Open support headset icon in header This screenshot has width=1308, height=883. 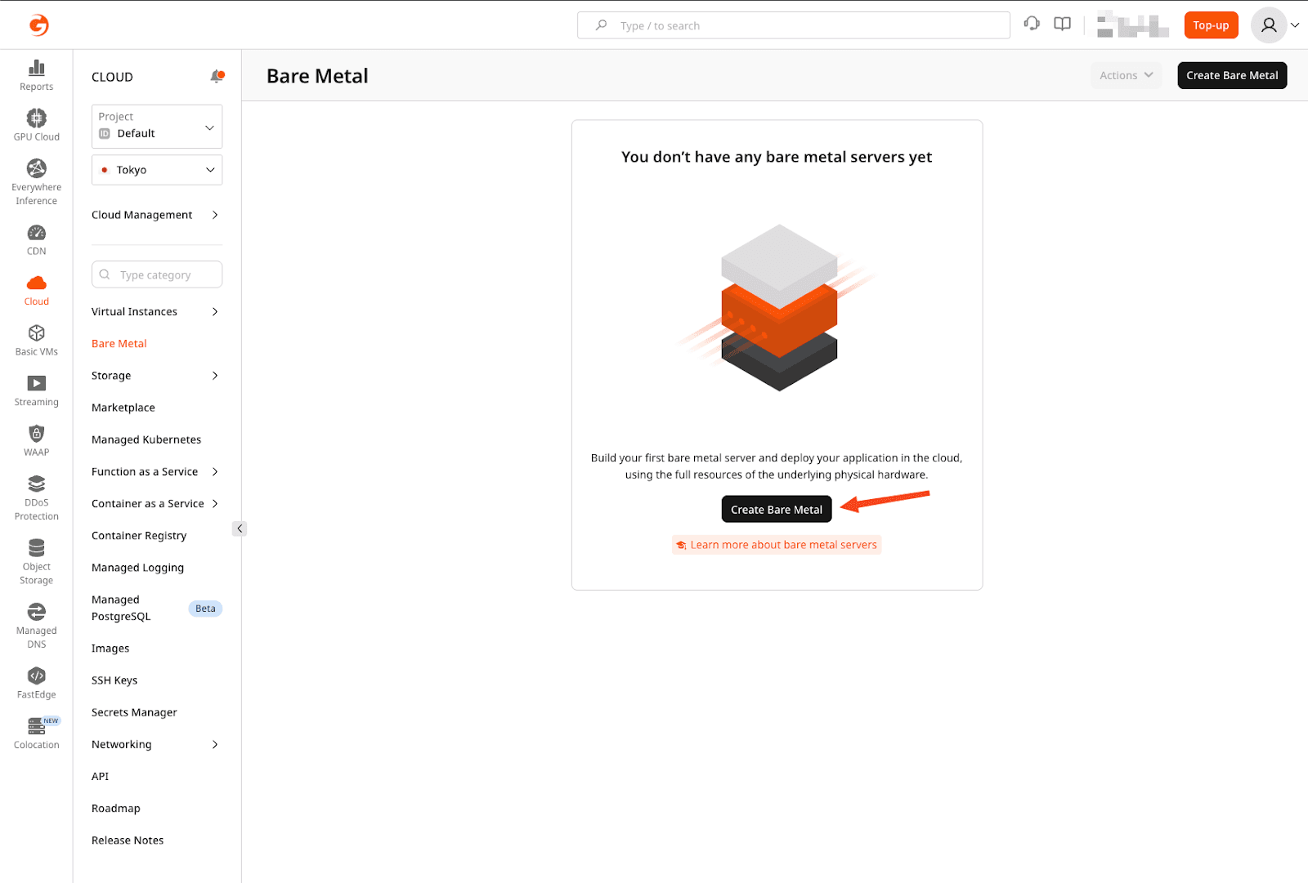tap(1032, 25)
